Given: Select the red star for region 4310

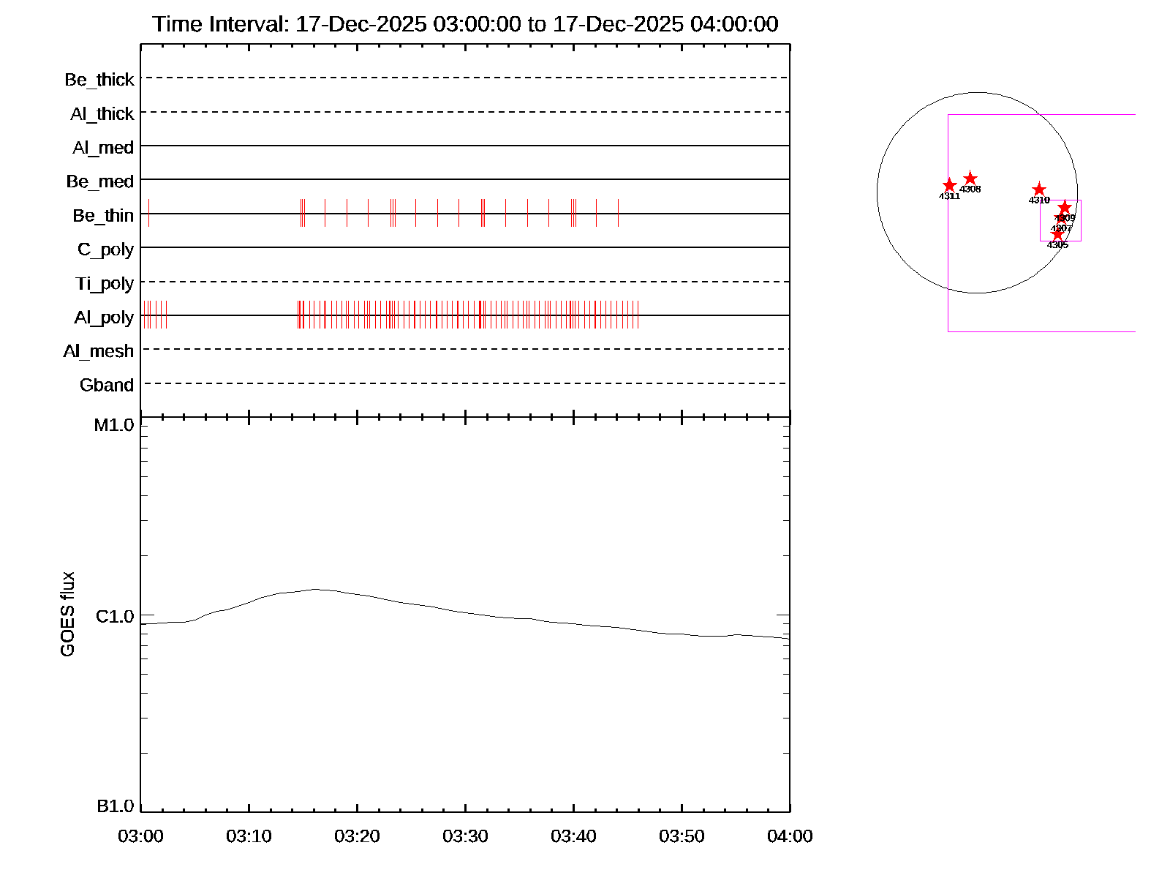Looking at the screenshot, I should (1039, 190).
